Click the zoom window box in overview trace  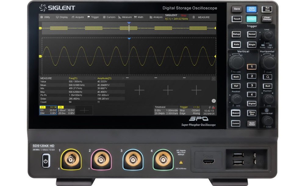[129, 28]
